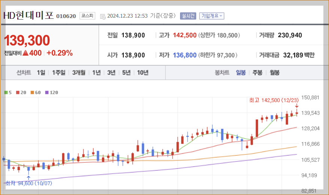Click the 봉차트 label
Screen dimensions: 329x195
click(222, 73)
